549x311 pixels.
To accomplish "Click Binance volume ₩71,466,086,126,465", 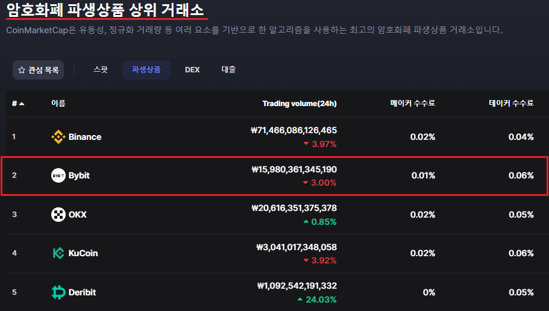I will pyautogui.click(x=293, y=130).
